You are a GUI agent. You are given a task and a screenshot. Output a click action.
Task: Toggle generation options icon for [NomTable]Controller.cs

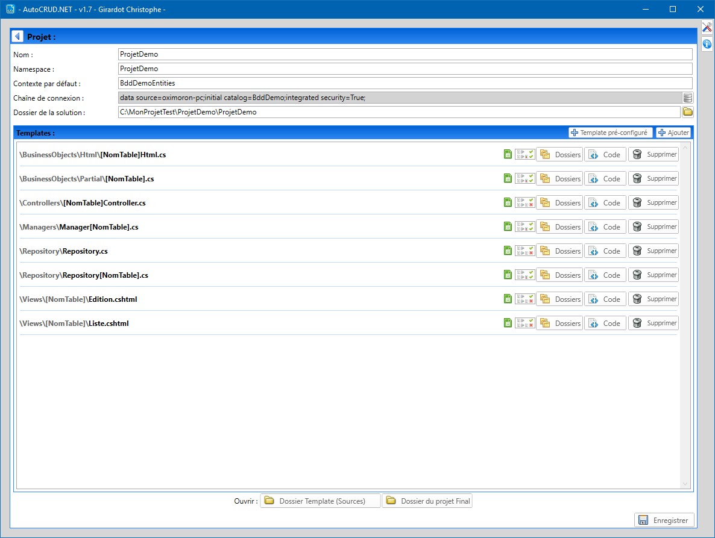click(x=525, y=202)
